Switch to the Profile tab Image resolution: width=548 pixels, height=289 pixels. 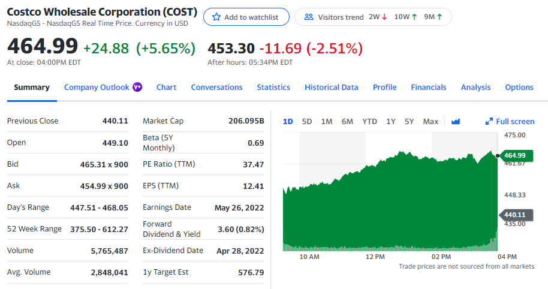(x=384, y=88)
